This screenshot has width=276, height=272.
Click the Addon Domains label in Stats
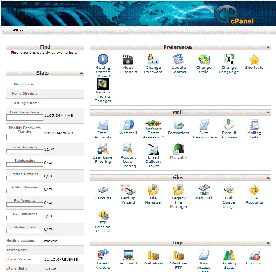pos(25,187)
